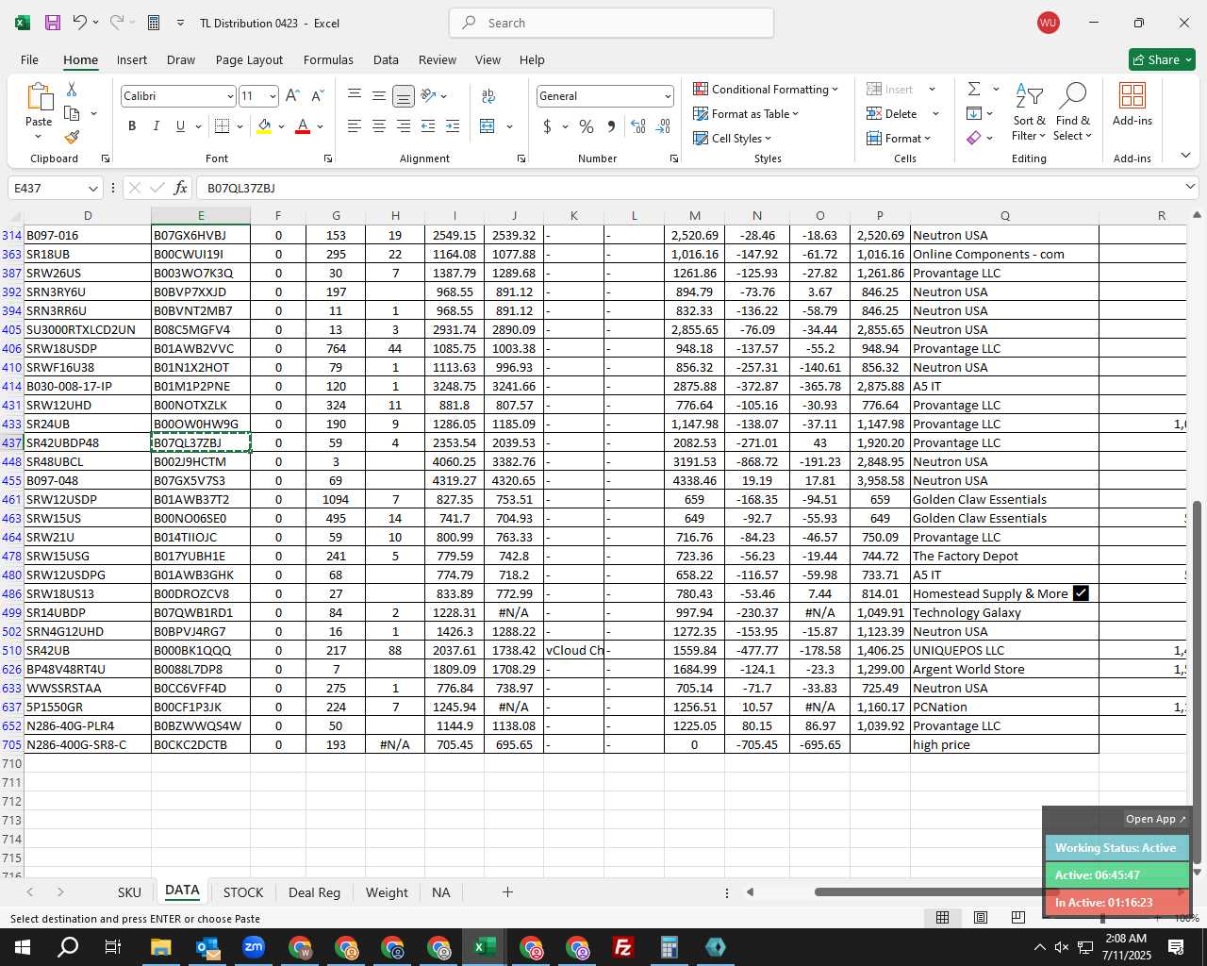Switch to the Insert ribbon tab
This screenshot has width=1207, height=966.
point(132,59)
